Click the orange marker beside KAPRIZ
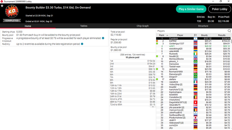 pyautogui.click(x=157, y=41)
